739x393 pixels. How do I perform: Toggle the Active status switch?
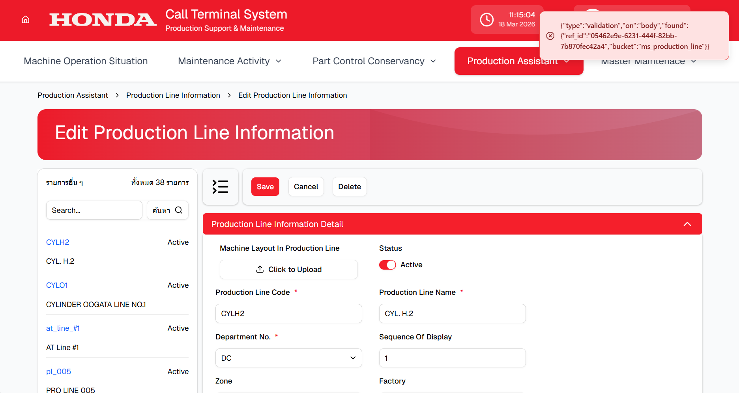(x=387, y=265)
